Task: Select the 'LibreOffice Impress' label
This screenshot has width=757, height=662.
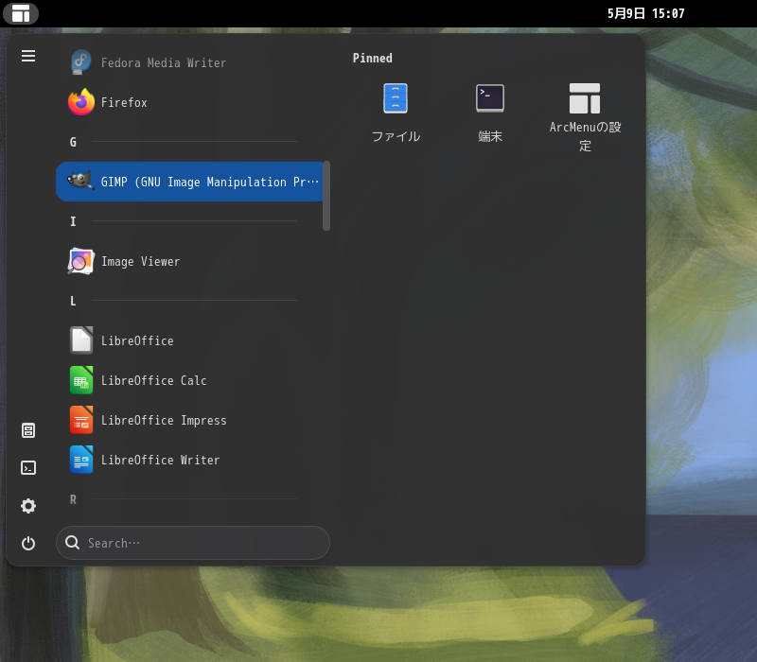Action: 164,420
